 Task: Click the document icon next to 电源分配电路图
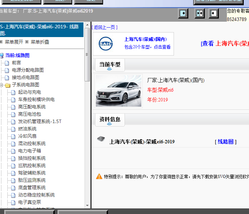7,70
